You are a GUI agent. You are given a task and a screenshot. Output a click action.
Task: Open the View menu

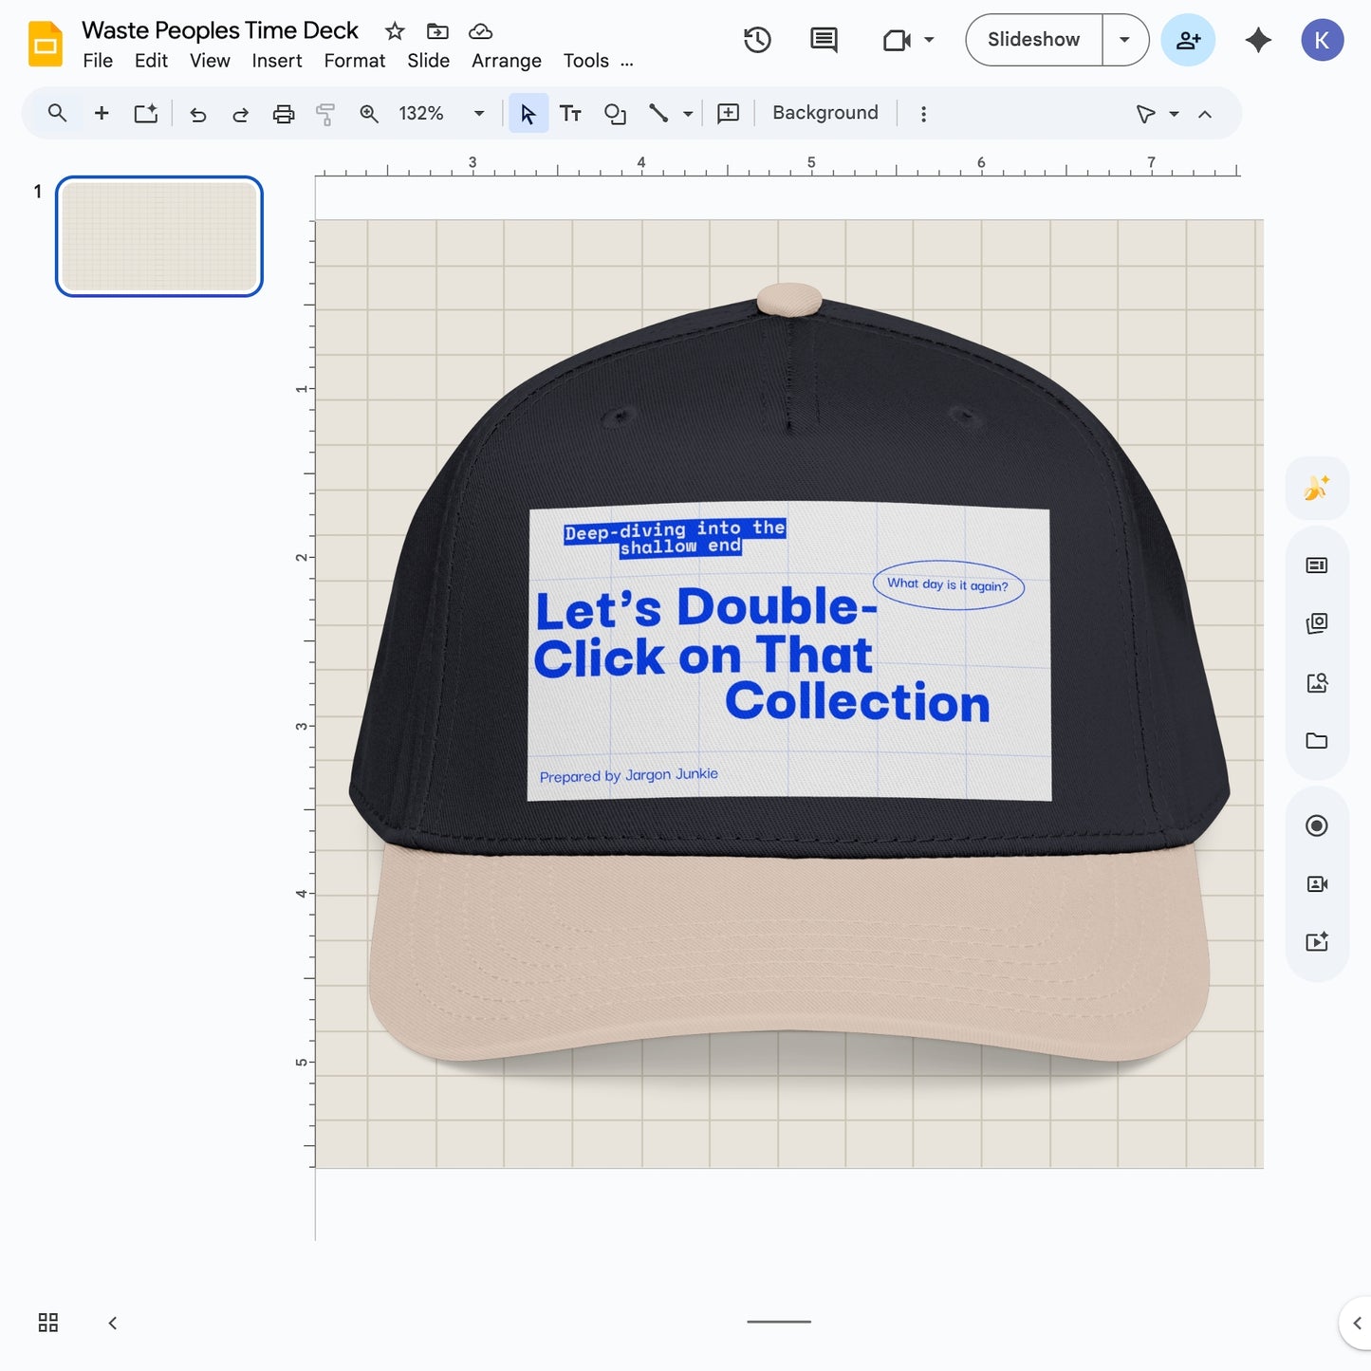click(x=210, y=61)
